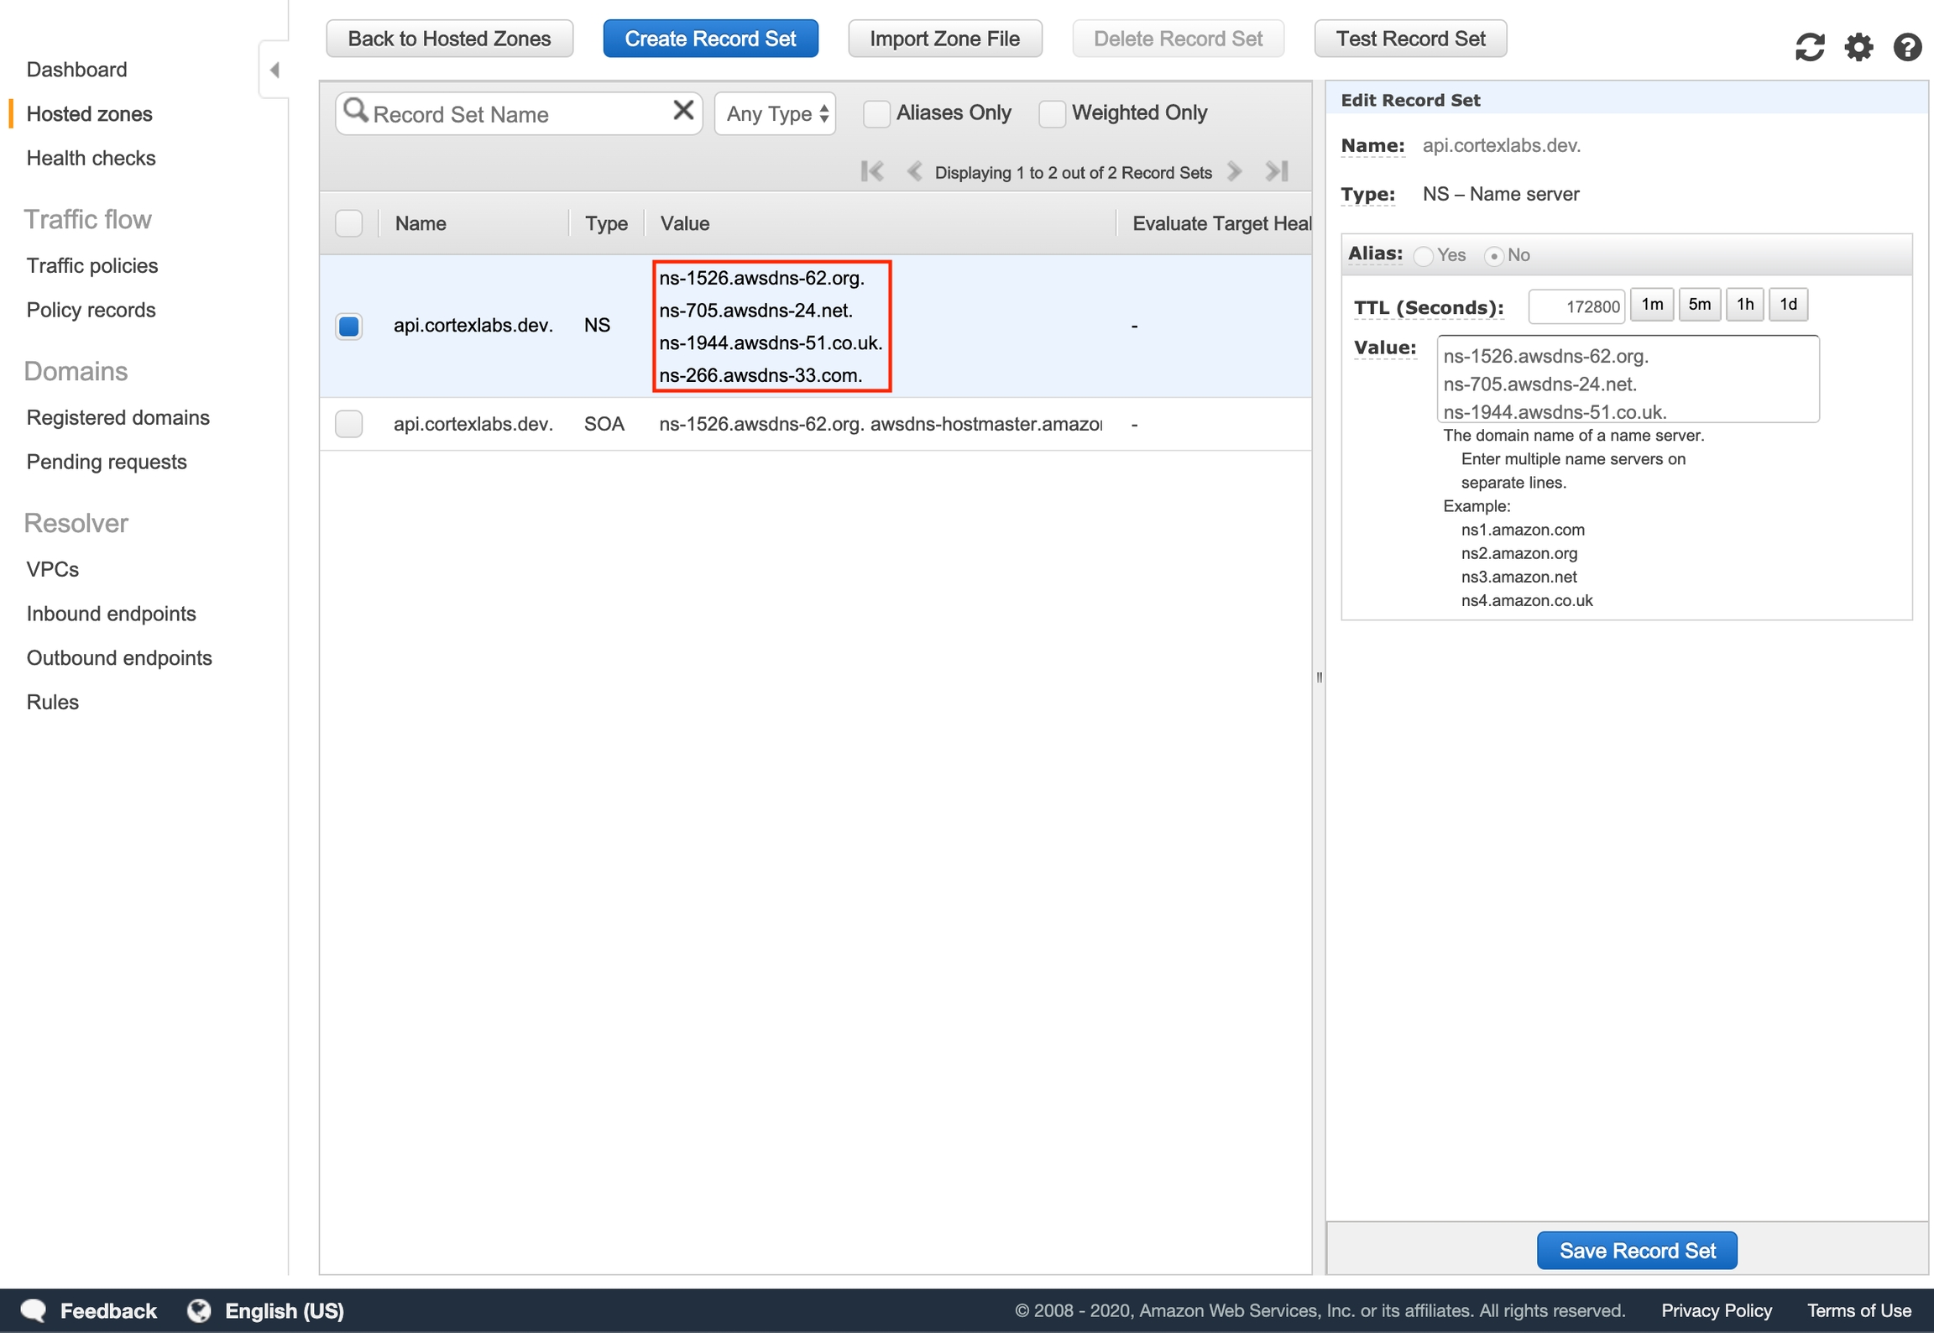Enable the Aliases Only checkbox
This screenshot has height=1333, width=1934.
876,113
